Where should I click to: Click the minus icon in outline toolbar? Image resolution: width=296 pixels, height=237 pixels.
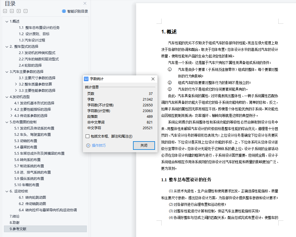[25, 11]
